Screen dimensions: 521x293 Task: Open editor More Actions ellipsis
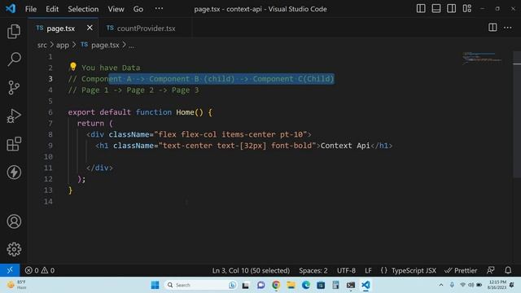pos(507,28)
